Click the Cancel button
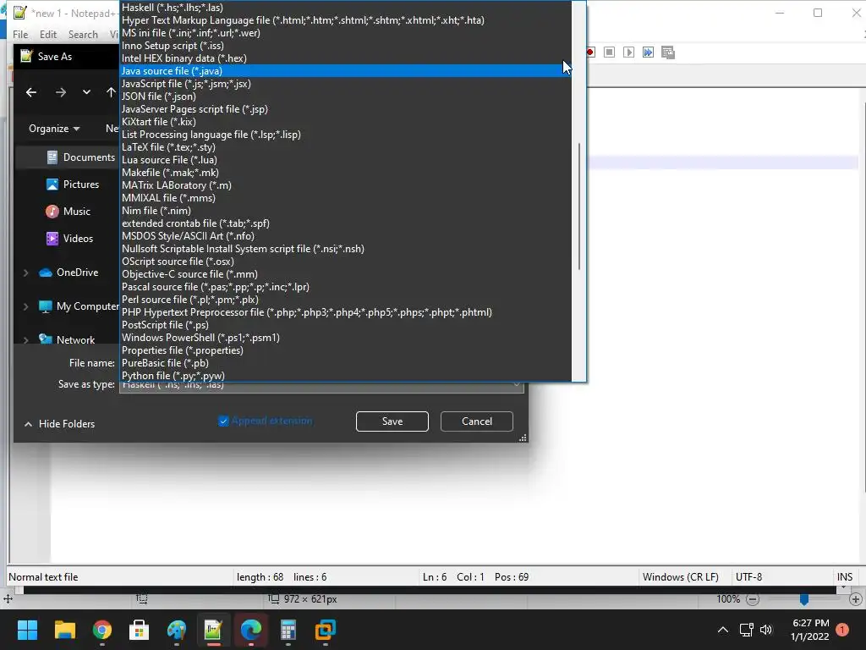The height and width of the screenshot is (650, 866). click(477, 421)
